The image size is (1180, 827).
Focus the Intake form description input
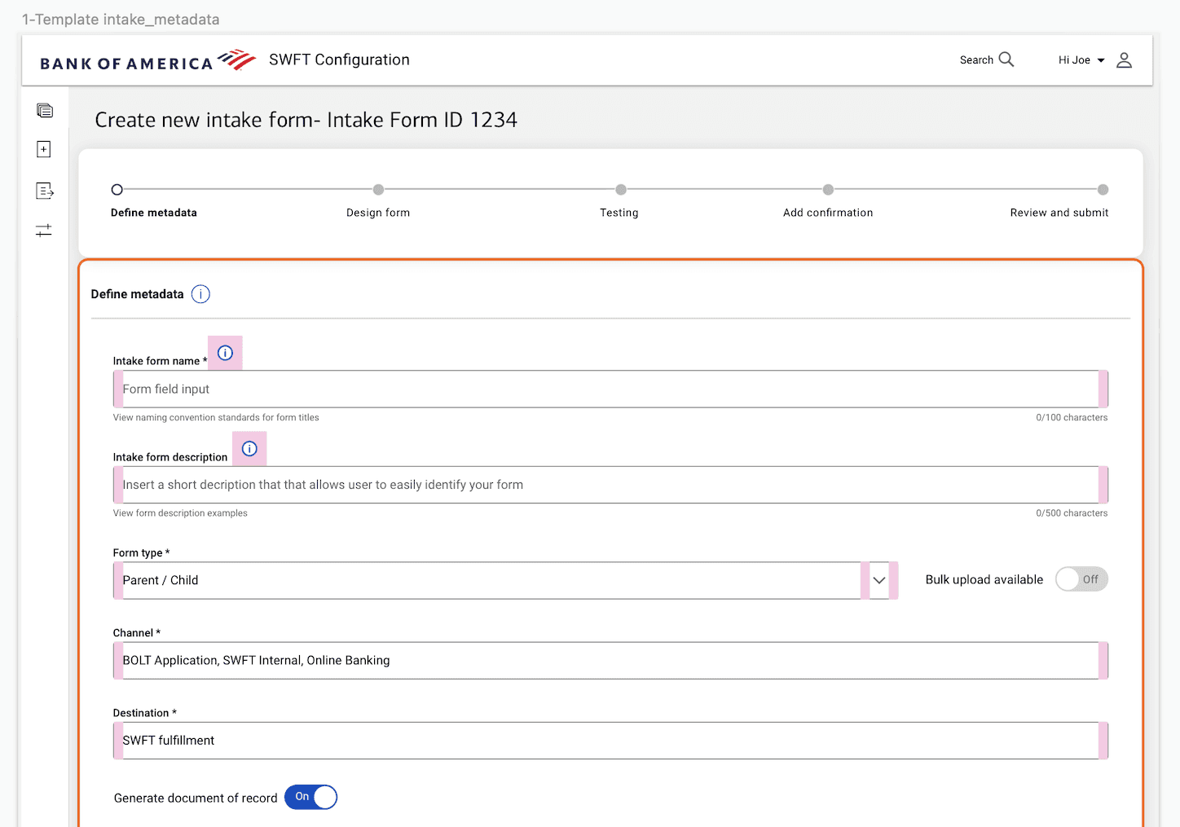610,485
